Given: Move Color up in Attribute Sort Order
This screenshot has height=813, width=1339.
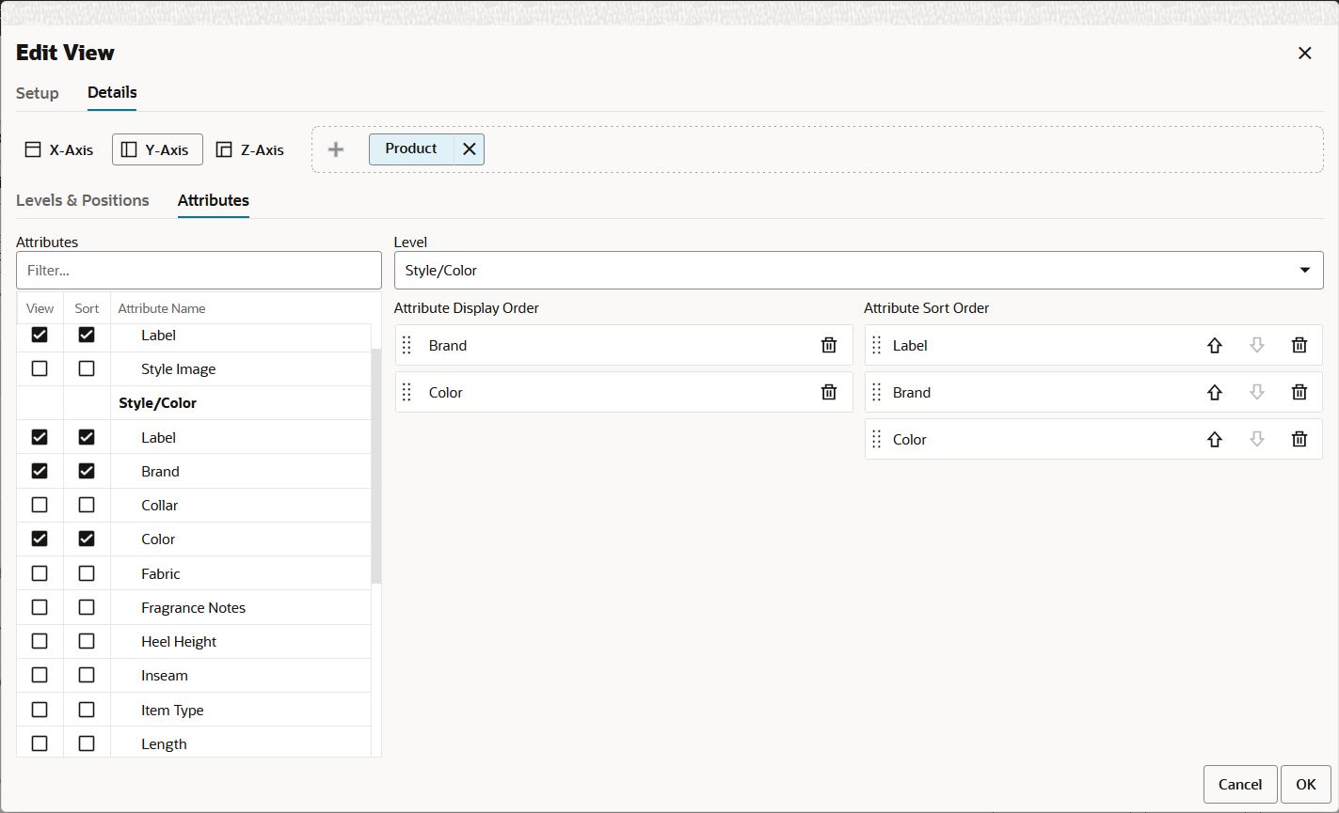Looking at the screenshot, I should point(1215,439).
